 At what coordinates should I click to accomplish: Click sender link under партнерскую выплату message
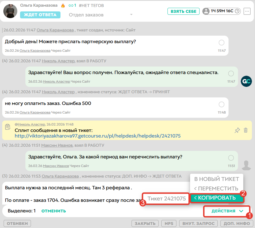click(35, 51)
